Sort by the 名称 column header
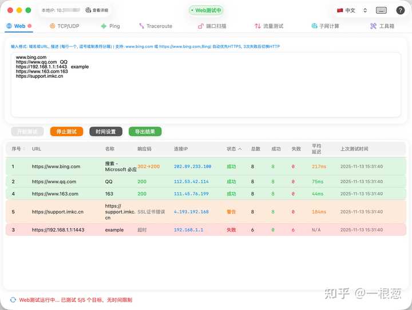Screen dimensions: 412x310 (x=109, y=149)
